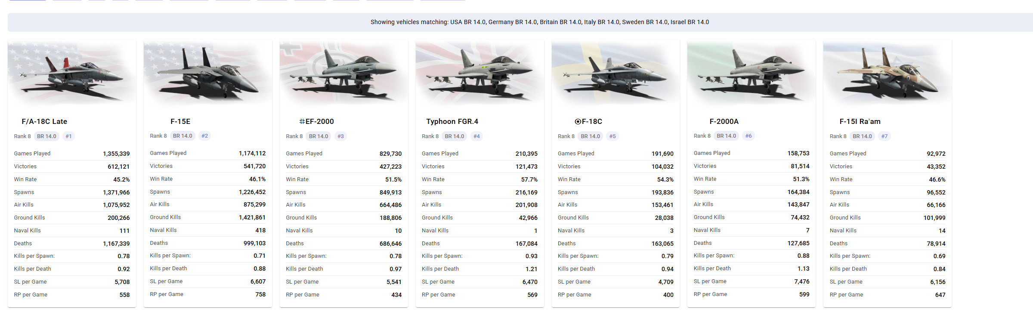Open the F/A-18C Late aircraft image
1033x315 pixels.
point(72,74)
